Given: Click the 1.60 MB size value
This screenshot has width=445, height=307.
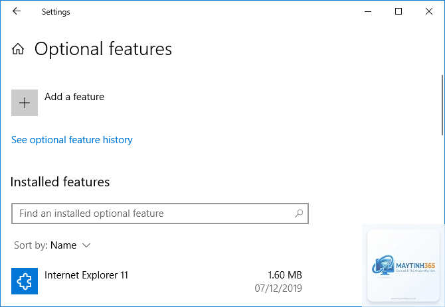Looking at the screenshot, I should [285, 275].
